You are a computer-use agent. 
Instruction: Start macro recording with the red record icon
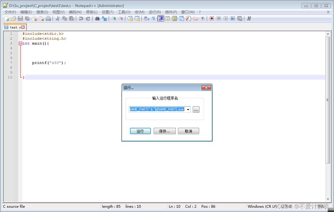tap(212, 18)
